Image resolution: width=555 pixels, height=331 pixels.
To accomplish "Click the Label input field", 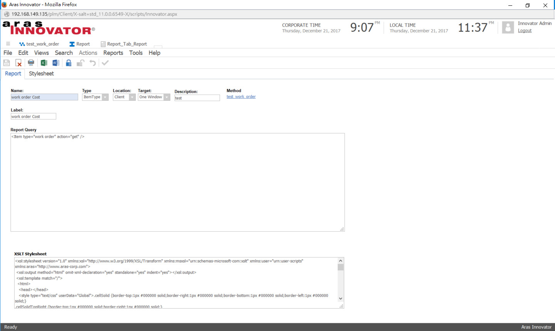I will (34, 116).
